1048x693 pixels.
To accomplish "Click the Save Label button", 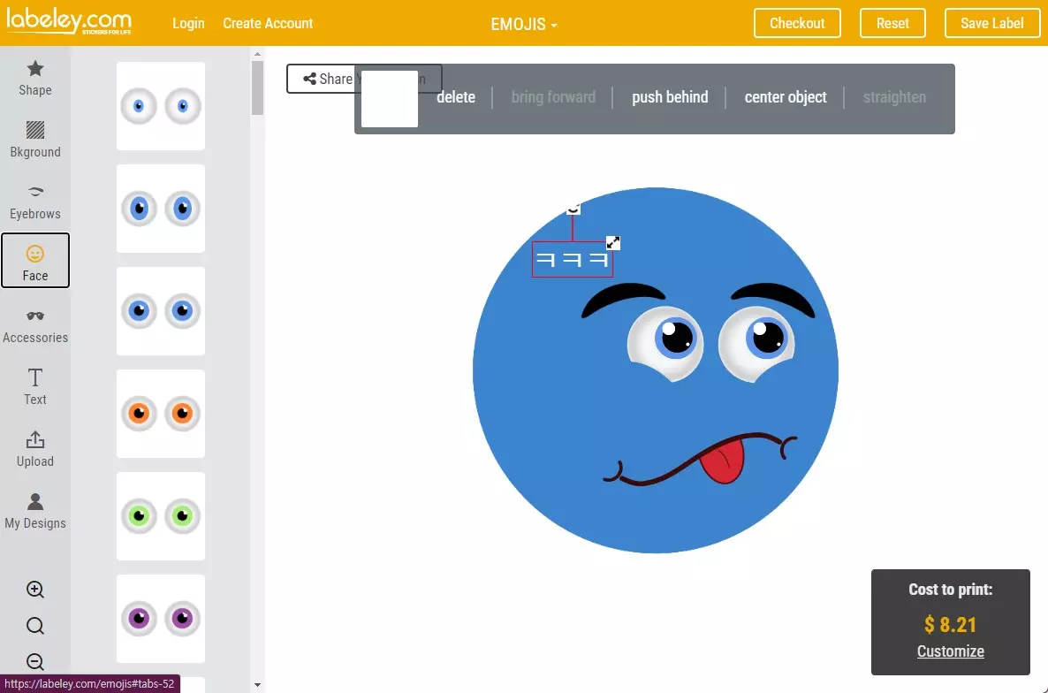I will pyautogui.click(x=991, y=23).
